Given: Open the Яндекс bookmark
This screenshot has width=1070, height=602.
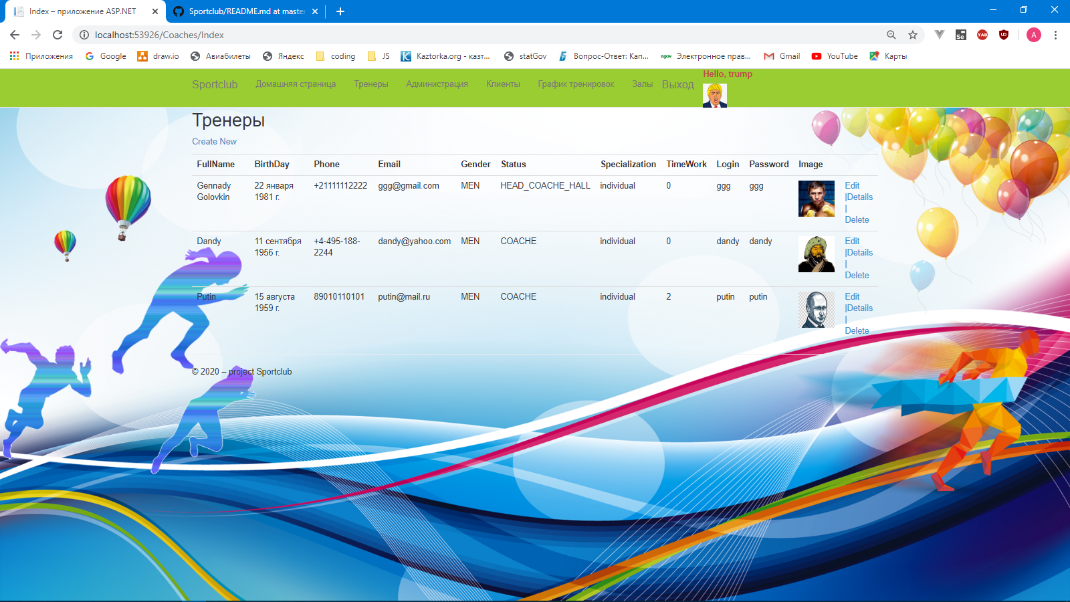Looking at the screenshot, I should (283, 56).
